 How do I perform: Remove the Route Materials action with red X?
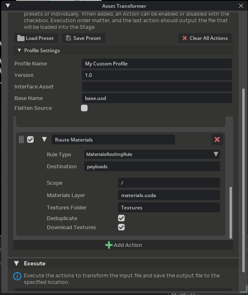click(x=217, y=139)
